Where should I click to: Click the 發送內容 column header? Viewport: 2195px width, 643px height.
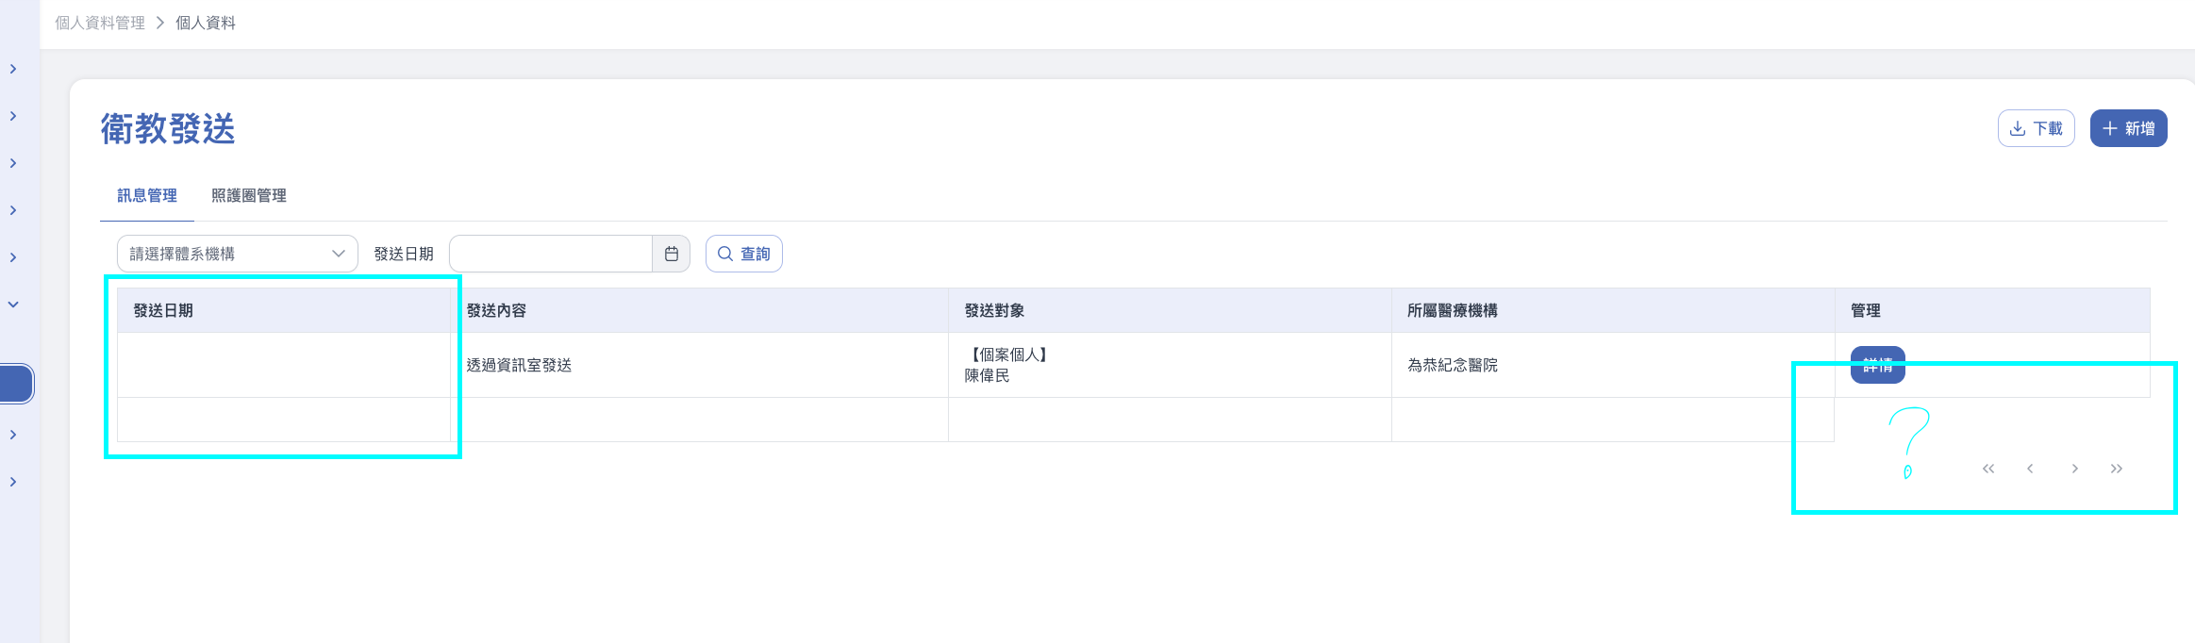point(496,310)
